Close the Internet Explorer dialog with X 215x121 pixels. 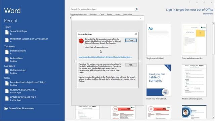click(x=136, y=34)
